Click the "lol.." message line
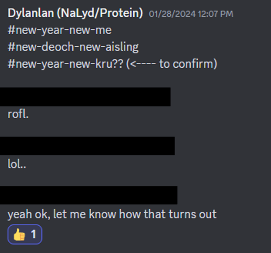Screen dimensions: 271x253 point(17,164)
